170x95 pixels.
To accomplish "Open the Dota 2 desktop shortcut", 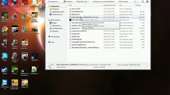I will tap(25, 3).
